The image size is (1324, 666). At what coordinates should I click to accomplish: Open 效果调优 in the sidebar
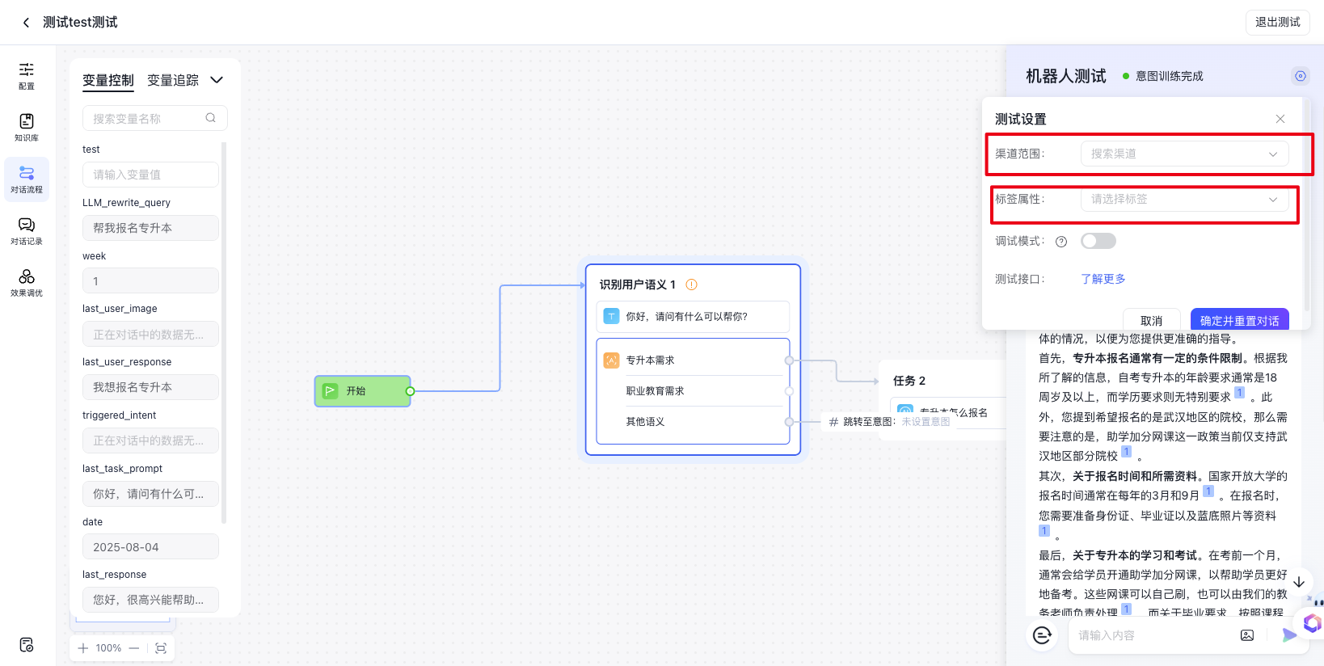[x=27, y=282]
